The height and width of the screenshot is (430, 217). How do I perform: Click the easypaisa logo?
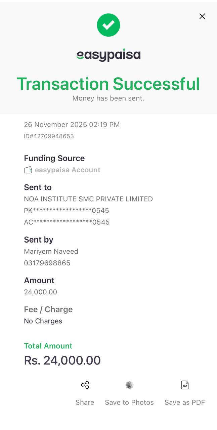pos(108,55)
